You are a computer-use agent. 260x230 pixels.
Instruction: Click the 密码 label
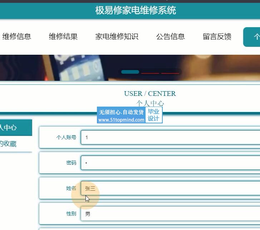pos(71,163)
